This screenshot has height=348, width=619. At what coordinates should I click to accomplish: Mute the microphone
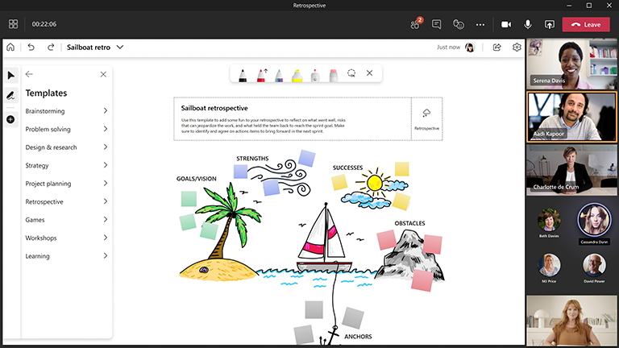click(x=528, y=24)
